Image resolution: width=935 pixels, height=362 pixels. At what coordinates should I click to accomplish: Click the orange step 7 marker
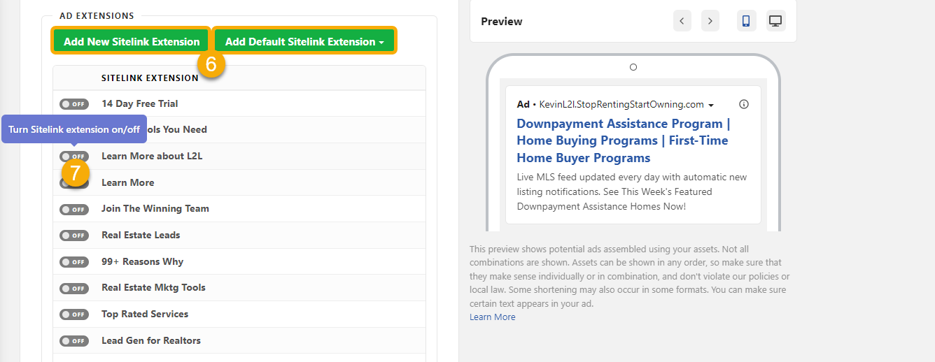click(x=75, y=173)
